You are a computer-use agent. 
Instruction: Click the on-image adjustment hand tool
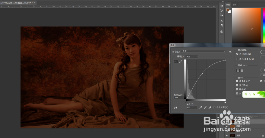(x=175, y=108)
